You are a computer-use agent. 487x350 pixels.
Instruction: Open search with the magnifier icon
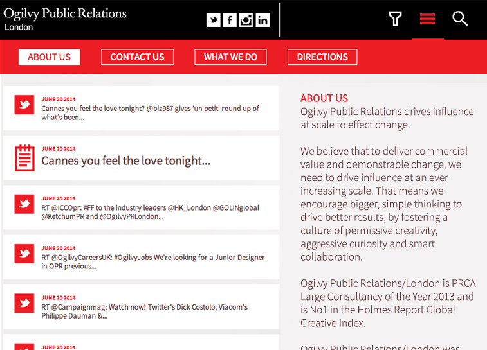460,19
